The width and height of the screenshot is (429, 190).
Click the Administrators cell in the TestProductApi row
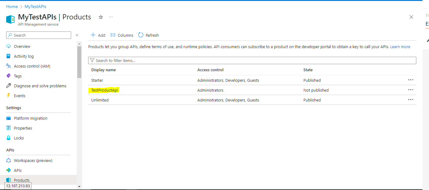(x=210, y=90)
